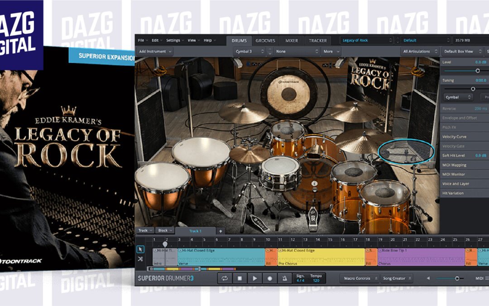This screenshot has width=489, height=306.
Task: Switch to the DRUMS tab
Action: click(x=239, y=41)
